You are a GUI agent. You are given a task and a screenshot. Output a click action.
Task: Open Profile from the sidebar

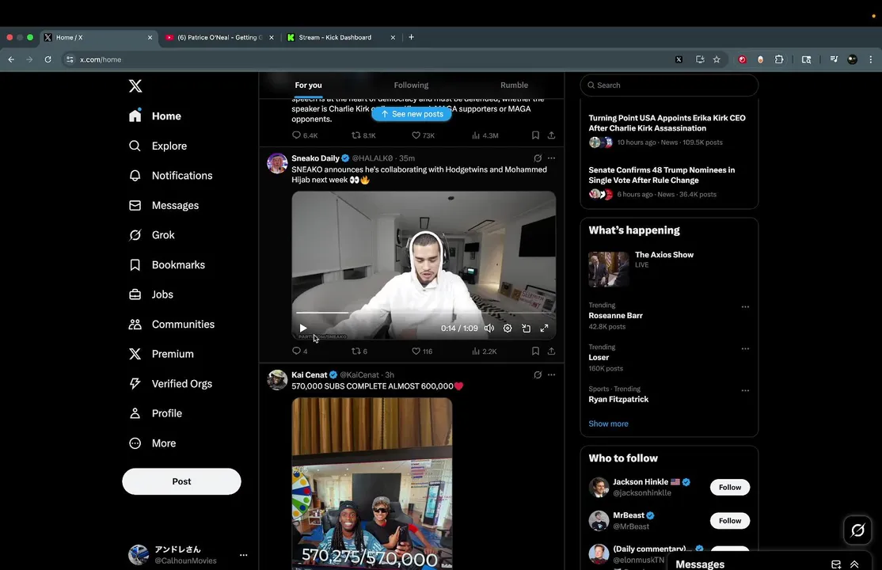154,413
